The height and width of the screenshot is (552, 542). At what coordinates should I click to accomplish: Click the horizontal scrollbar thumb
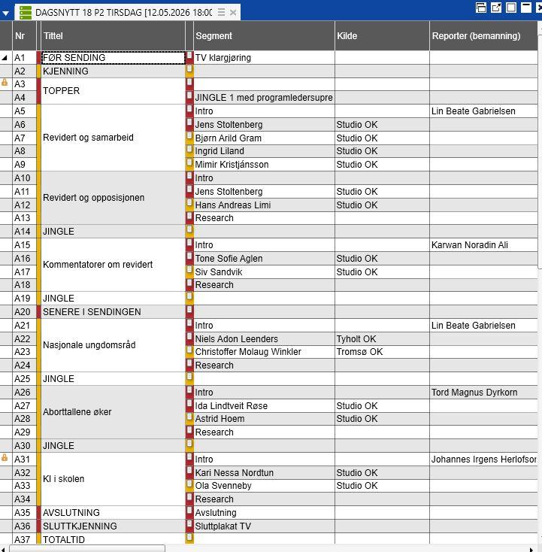86,548
